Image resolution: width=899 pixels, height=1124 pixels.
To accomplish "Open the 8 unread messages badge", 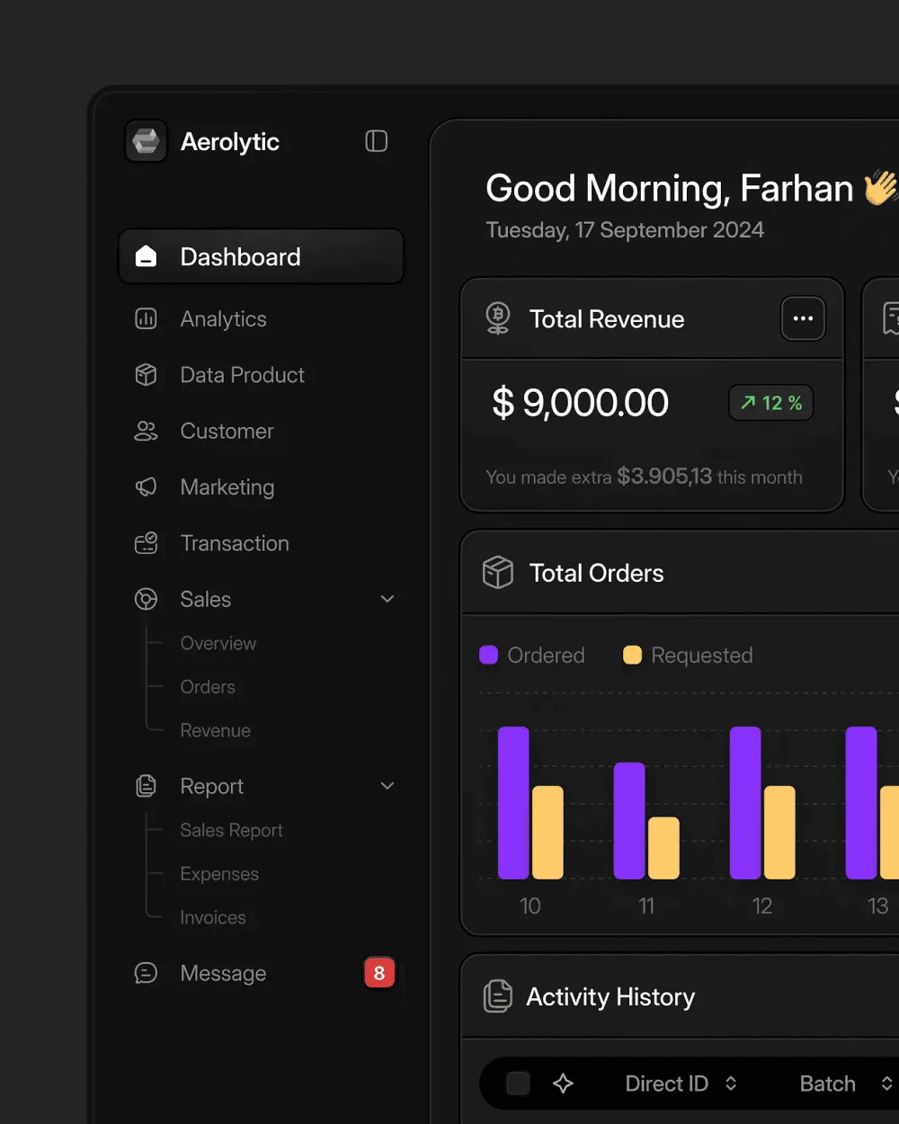I will (x=379, y=973).
